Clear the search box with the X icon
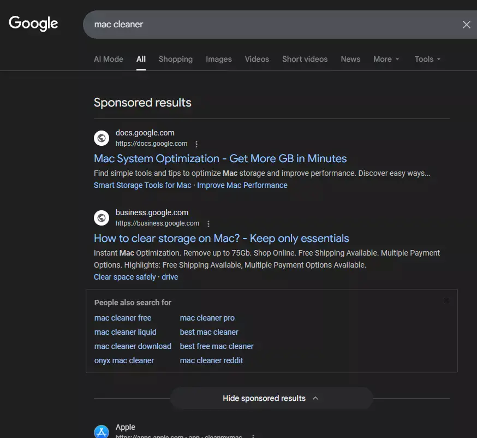The width and height of the screenshot is (477, 438). point(466,25)
